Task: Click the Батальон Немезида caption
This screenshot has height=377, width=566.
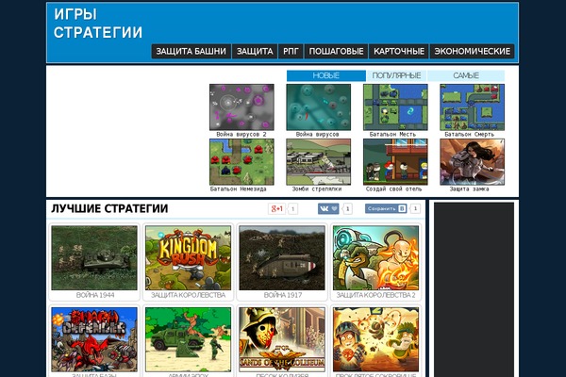Action: coord(239,189)
